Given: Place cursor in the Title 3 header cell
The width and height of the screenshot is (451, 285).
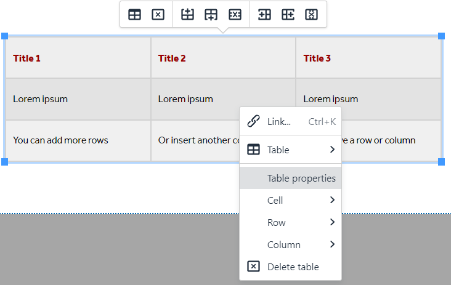Looking at the screenshot, I should [368, 58].
